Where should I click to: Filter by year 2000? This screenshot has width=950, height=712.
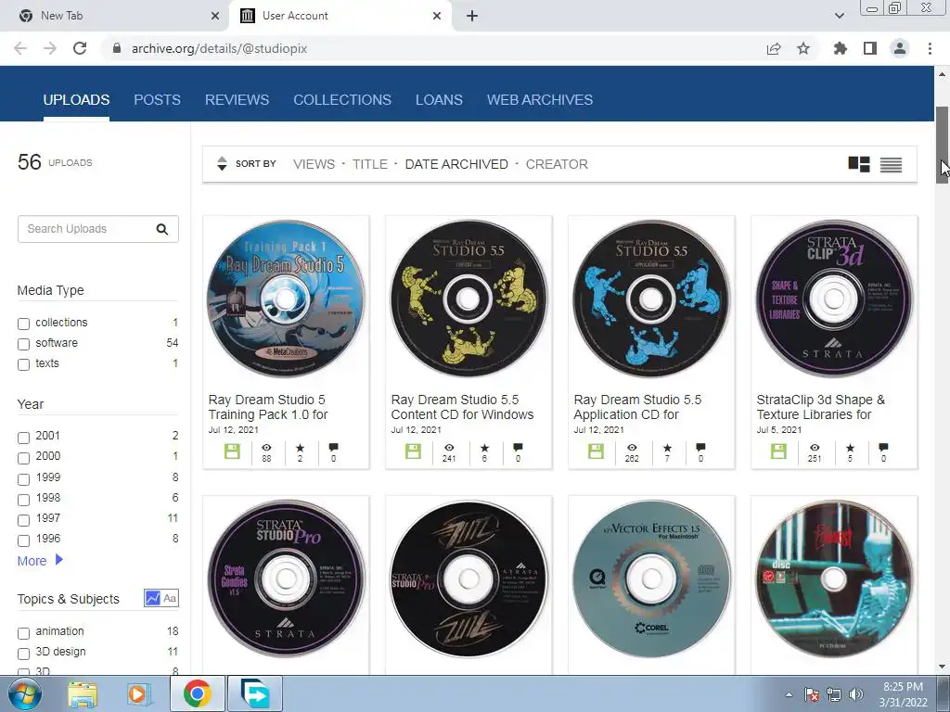click(x=23, y=458)
